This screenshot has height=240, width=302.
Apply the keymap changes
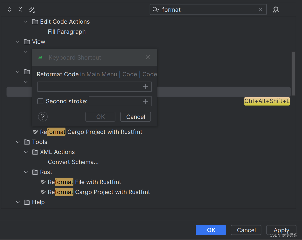click(281, 230)
